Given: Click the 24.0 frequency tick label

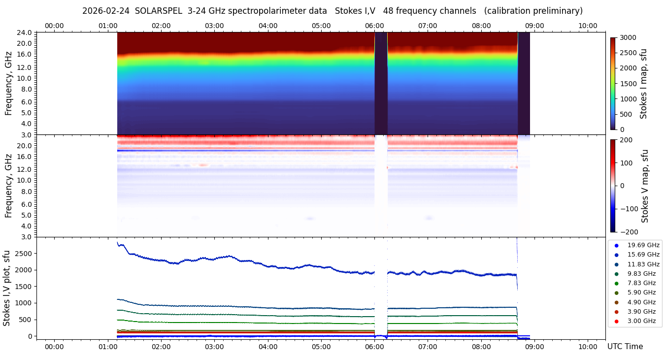Looking at the screenshot, I should coord(25,32).
